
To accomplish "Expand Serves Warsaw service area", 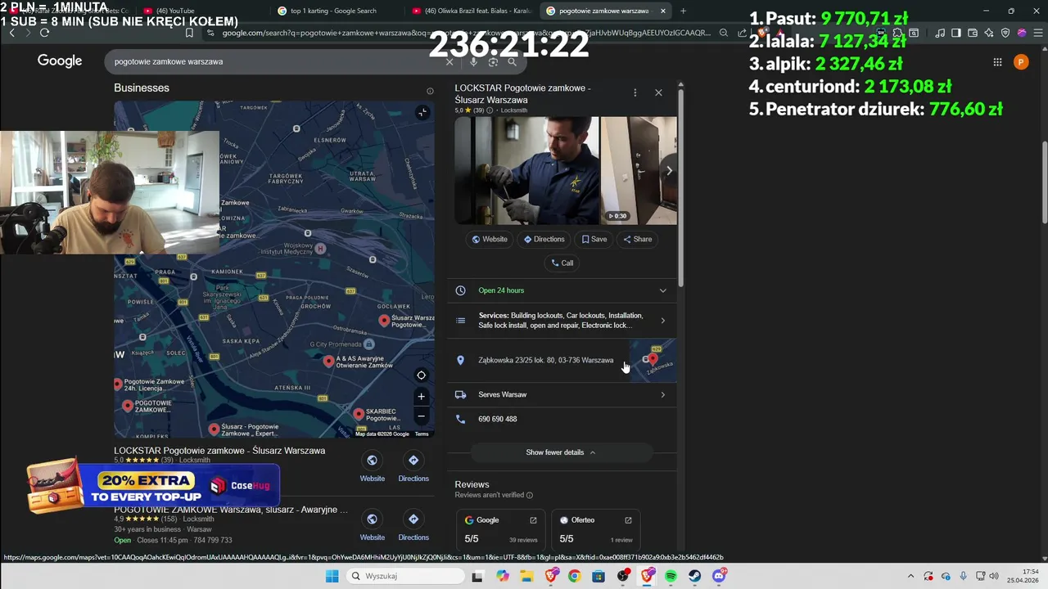I will click(663, 395).
